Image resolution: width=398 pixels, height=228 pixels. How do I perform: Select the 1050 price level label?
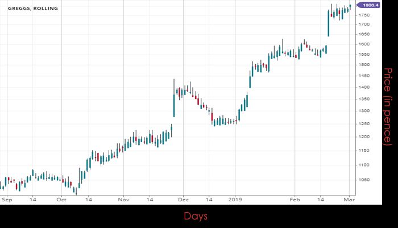click(x=365, y=180)
